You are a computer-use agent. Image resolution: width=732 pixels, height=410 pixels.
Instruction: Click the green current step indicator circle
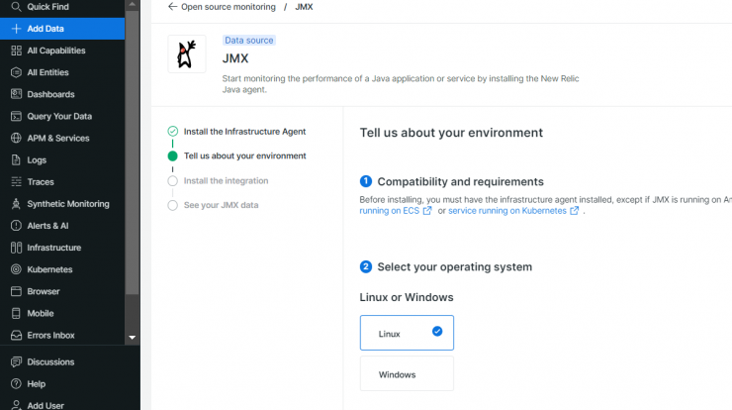point(173,156)
